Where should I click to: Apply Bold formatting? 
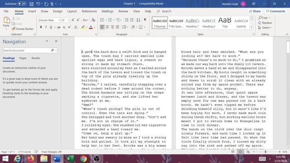tap(41, 27)
